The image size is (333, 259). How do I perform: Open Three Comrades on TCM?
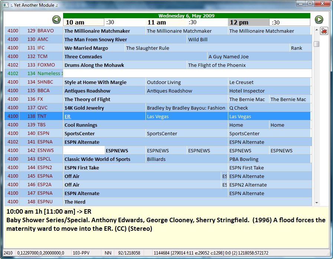click(x=135, y=56)
